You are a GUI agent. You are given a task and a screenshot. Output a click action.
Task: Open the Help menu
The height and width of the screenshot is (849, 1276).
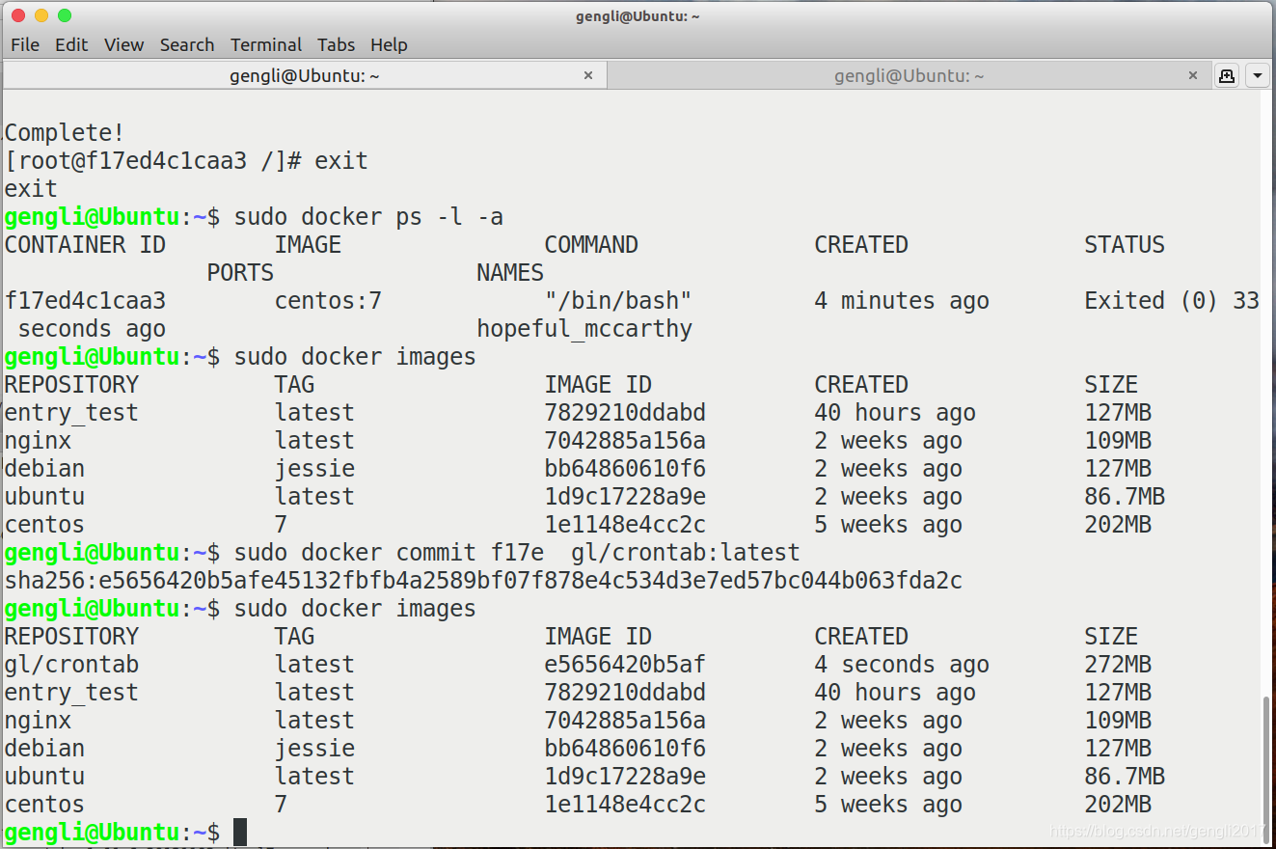coord(389,44)
